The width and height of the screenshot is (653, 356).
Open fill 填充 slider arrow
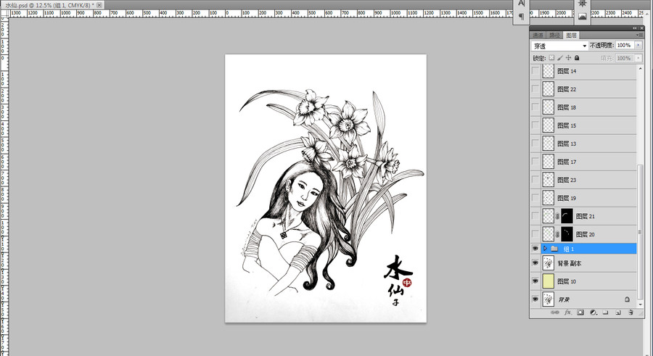[638, 58]
